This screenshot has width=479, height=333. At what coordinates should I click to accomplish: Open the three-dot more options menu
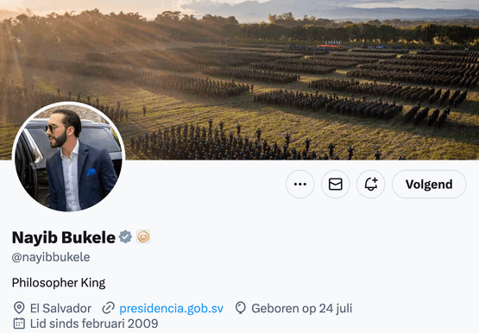click(300, 184)
